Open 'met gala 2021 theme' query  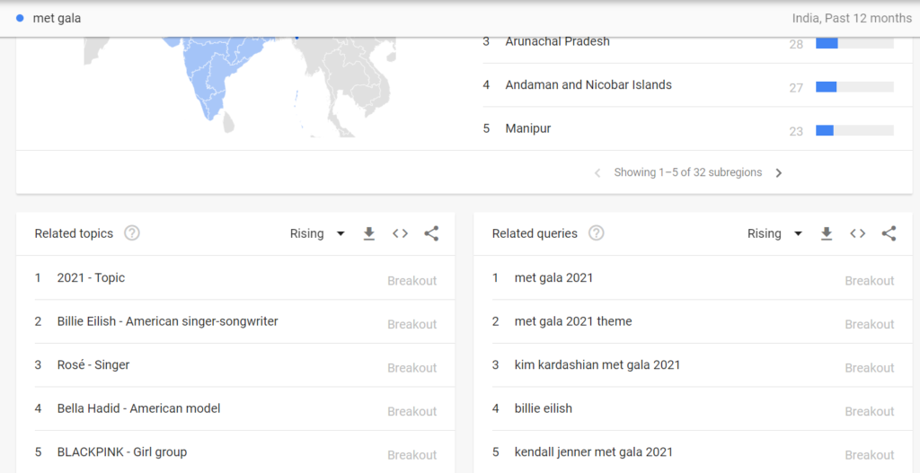573,321
